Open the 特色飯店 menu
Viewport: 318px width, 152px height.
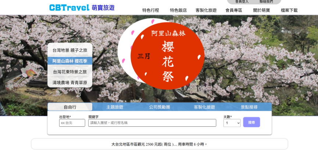(178, 10)
